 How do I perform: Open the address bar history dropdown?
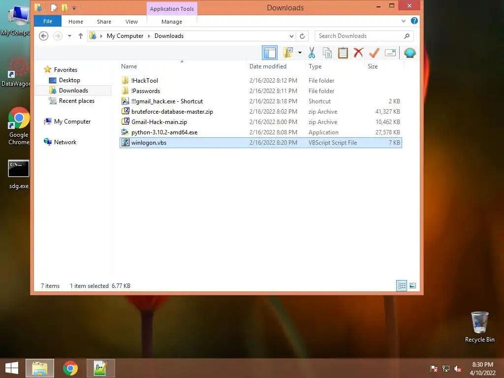pos(291,36)
